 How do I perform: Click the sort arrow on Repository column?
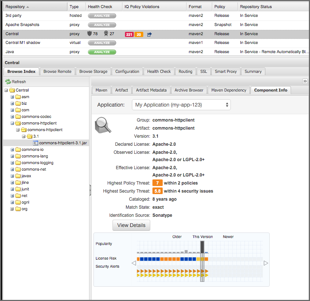pos(27,7)
